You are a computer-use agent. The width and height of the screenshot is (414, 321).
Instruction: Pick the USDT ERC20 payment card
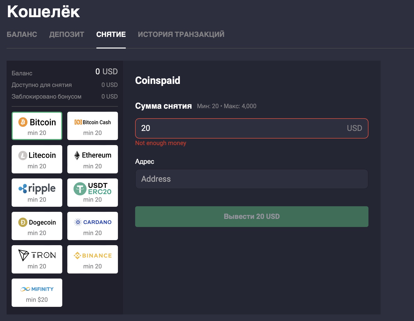(93, 193)
